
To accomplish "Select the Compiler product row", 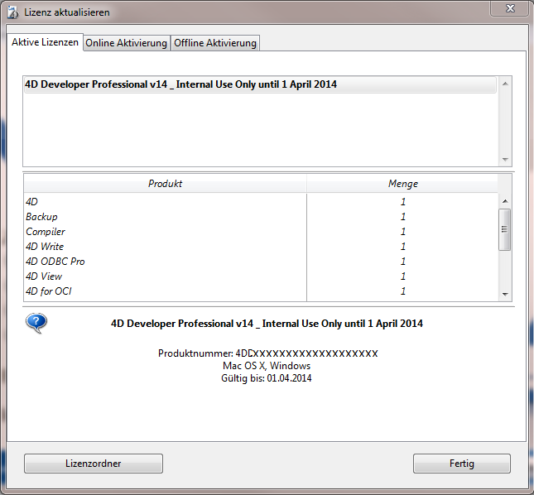I will [261, 232].
